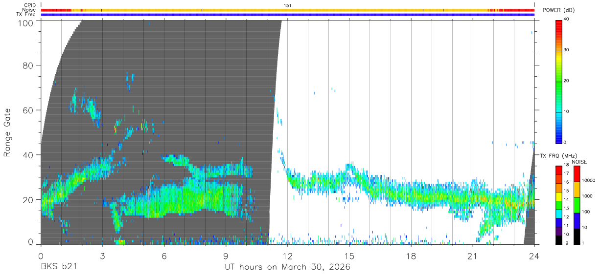Click the POWER (dB) color bar
Screen dimensions: 601x277
(x=558, y=81)
